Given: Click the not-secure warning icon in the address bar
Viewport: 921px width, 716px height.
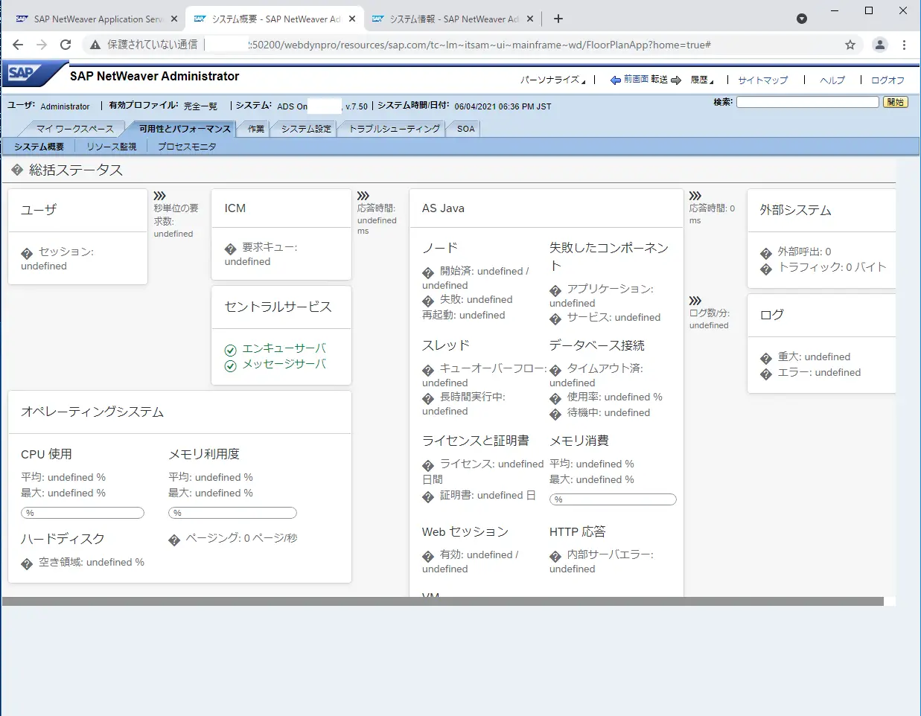Looking at the screenshot, I should [95, 45].
